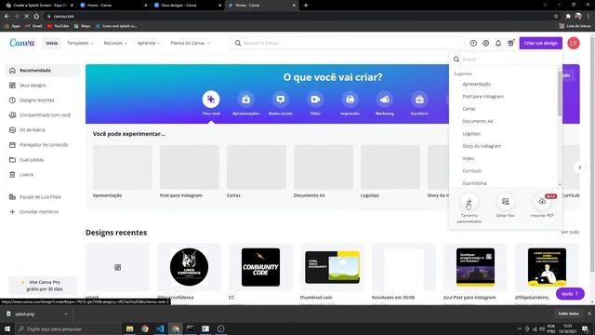The height and width of the screenshot is (335, 595).
Task: Open the settings gear icon
Action: (485, 44)
